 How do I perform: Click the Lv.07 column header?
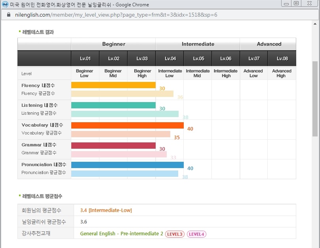point(254,59)
